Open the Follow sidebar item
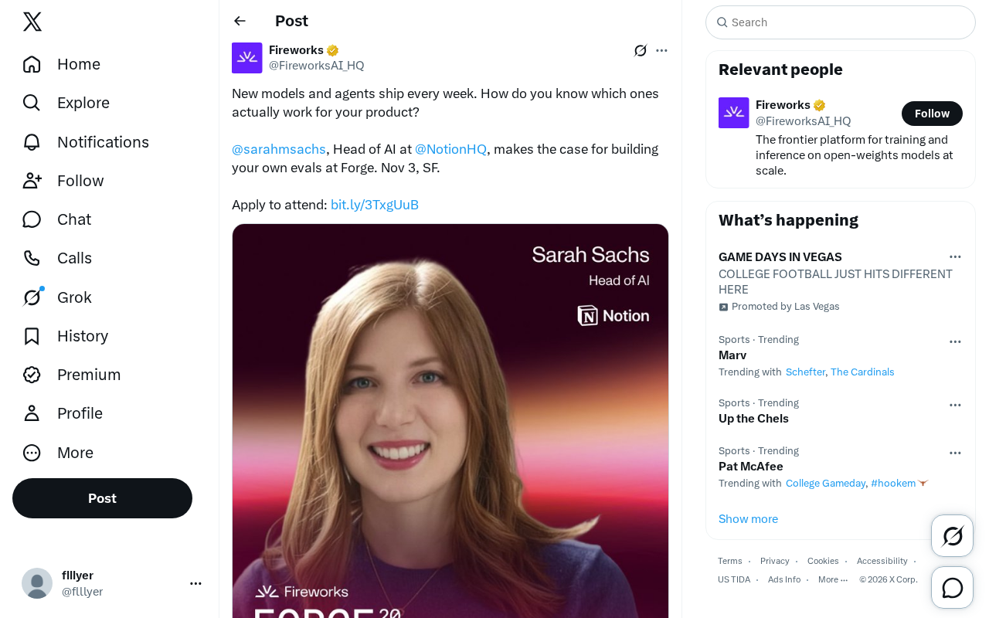The width and height of the screenshot is (989, 618). (x=63, y=181)
